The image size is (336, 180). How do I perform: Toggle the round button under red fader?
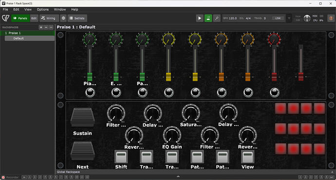[275, 92]
